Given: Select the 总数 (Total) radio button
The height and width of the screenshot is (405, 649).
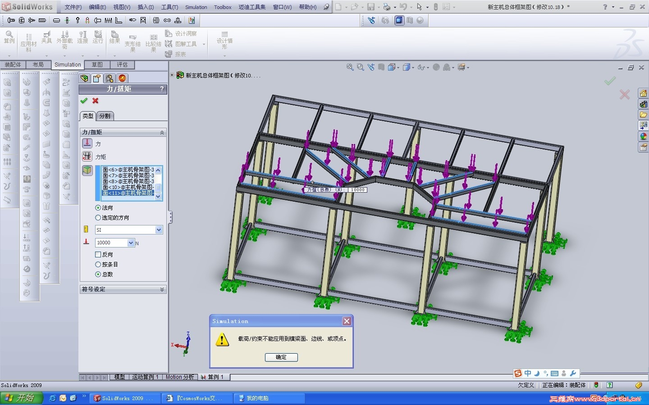Looking at the screenshot, I should tap(98, 274).
